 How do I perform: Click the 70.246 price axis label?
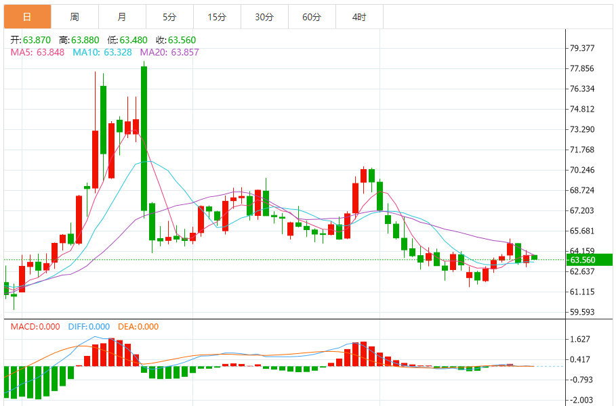[x=582, y=170]
